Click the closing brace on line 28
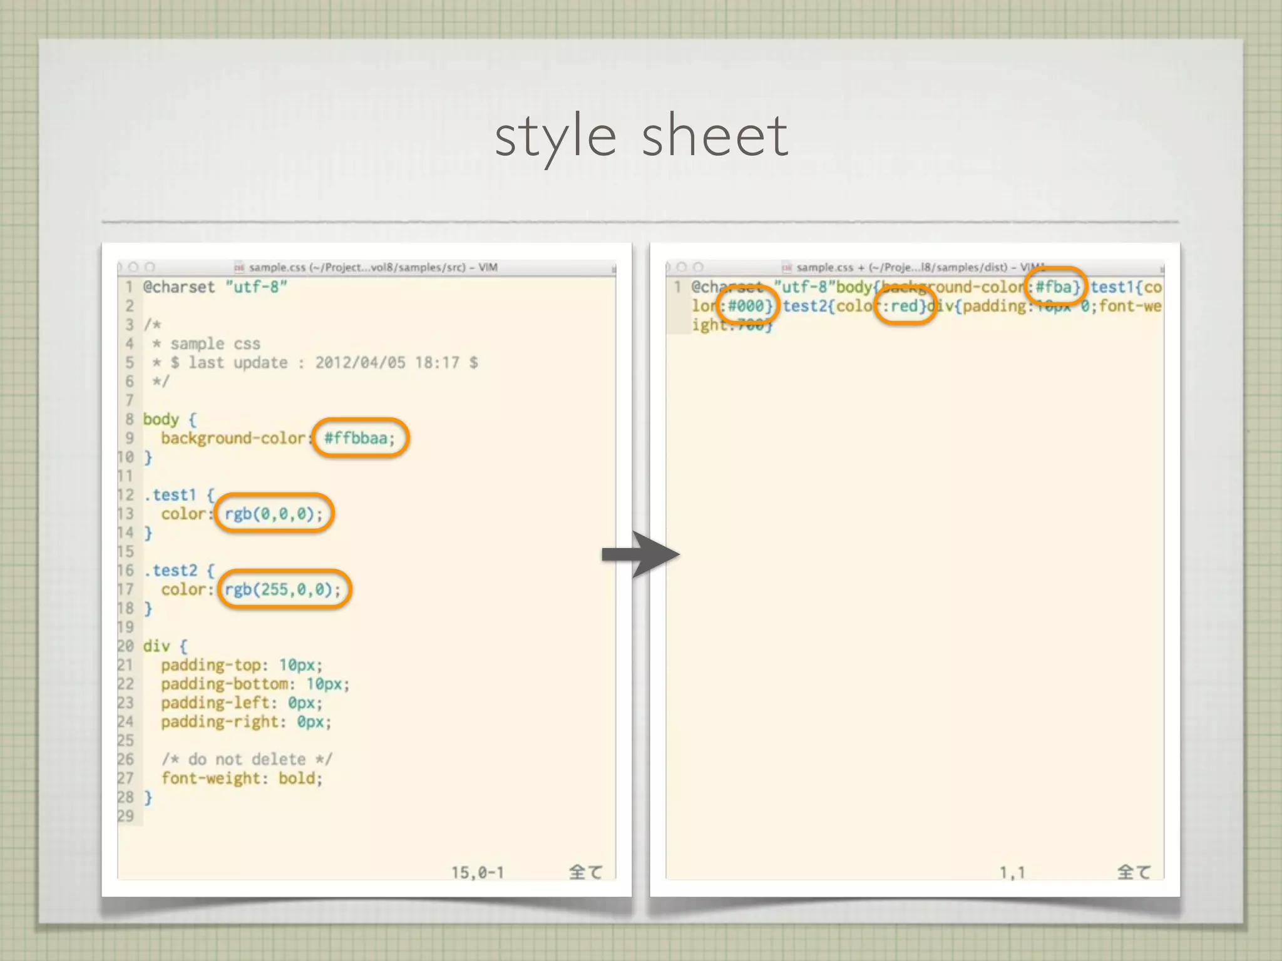The image size is (1282, 961). pos(148,798)
